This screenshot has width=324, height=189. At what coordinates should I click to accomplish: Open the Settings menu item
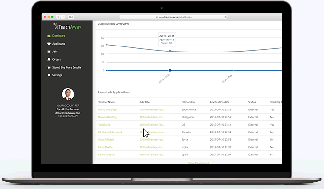coord(57,75)
